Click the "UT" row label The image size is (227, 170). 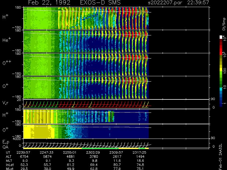(x=8, y=152)
